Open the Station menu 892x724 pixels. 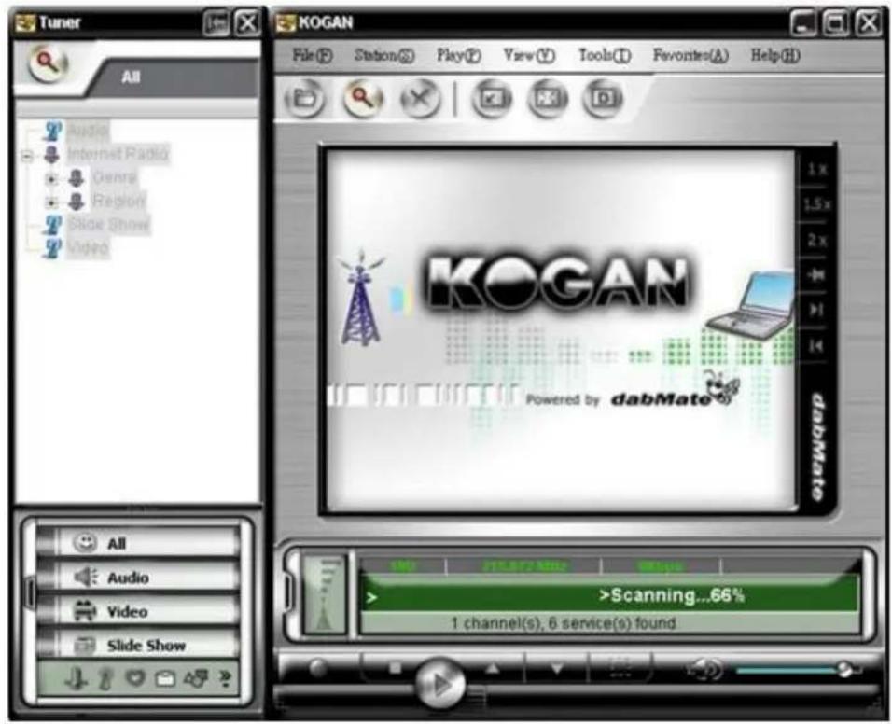click(384, 55)
